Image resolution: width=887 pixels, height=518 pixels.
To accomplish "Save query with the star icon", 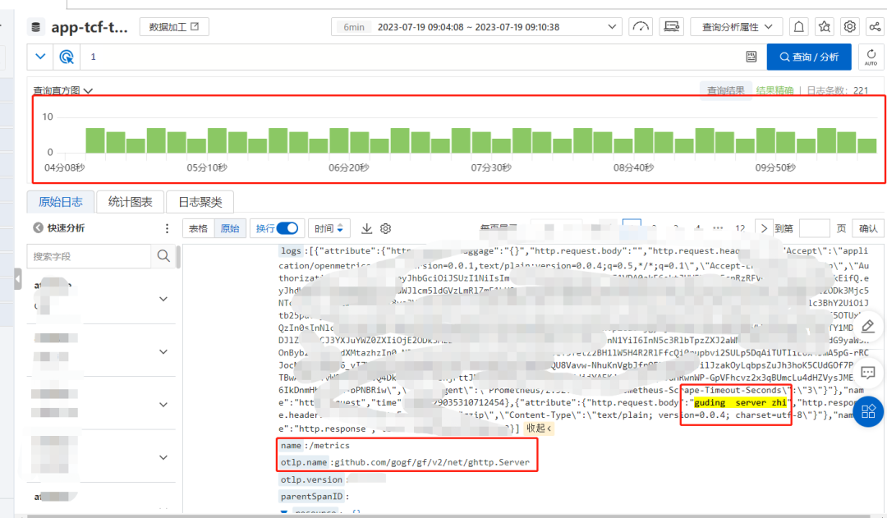I will pyautogui.click(x=825, y=26).
